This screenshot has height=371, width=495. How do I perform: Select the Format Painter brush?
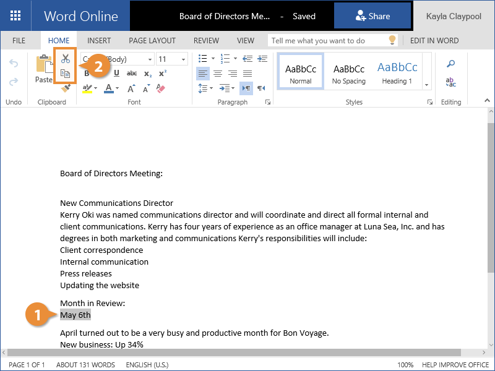tap(66, 88)
